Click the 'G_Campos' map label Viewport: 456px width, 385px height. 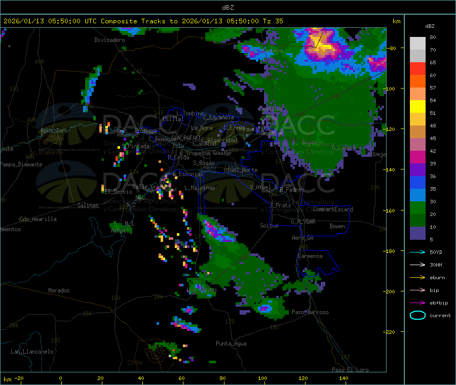click(x=344, y=148)
